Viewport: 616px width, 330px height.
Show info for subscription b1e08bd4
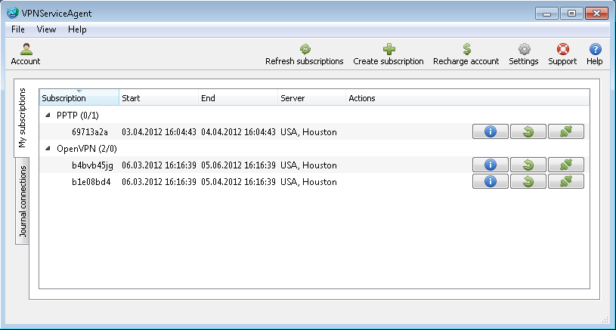pyautogui.click(x=491, y=181)
